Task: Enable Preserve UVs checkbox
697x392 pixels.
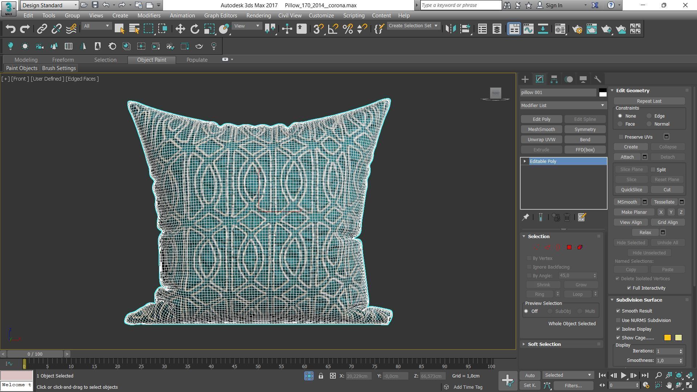Action: click(x=621, y=137)
